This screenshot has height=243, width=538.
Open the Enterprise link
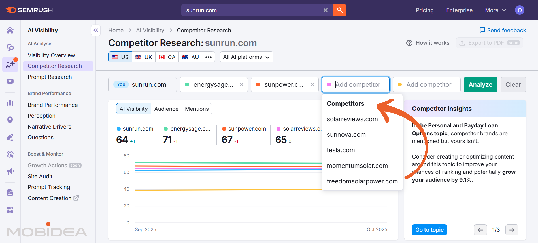pyautogui.click(x=459, y=10)
